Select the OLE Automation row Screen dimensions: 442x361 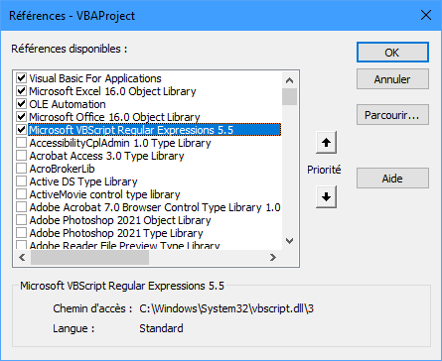(x=68, y=104)
